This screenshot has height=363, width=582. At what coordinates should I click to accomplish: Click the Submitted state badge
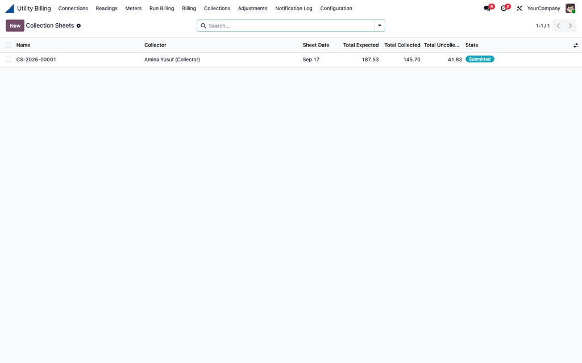[x=480, y=59]
